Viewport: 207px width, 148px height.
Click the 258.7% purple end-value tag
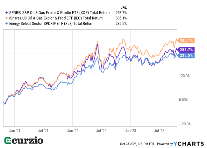point(187,50)
